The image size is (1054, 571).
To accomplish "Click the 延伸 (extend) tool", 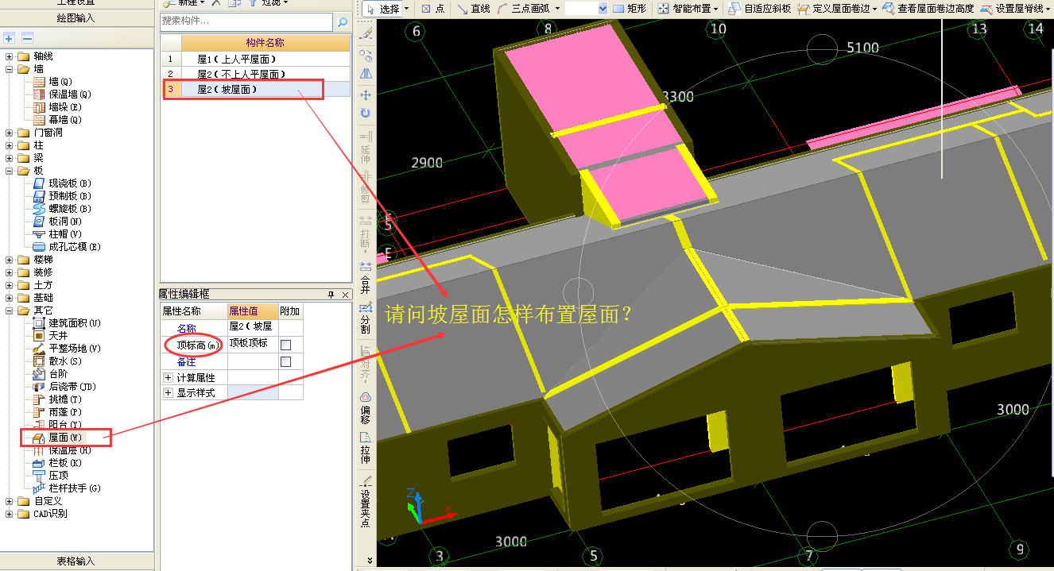I will coord(366,146).
